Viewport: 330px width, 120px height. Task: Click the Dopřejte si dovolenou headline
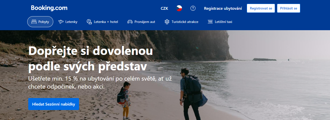tap(91, 59)
